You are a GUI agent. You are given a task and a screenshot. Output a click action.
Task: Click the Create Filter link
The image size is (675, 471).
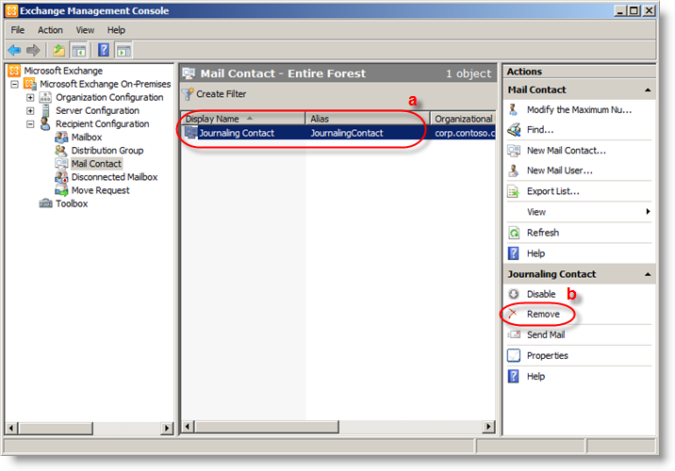click(221, 94)
